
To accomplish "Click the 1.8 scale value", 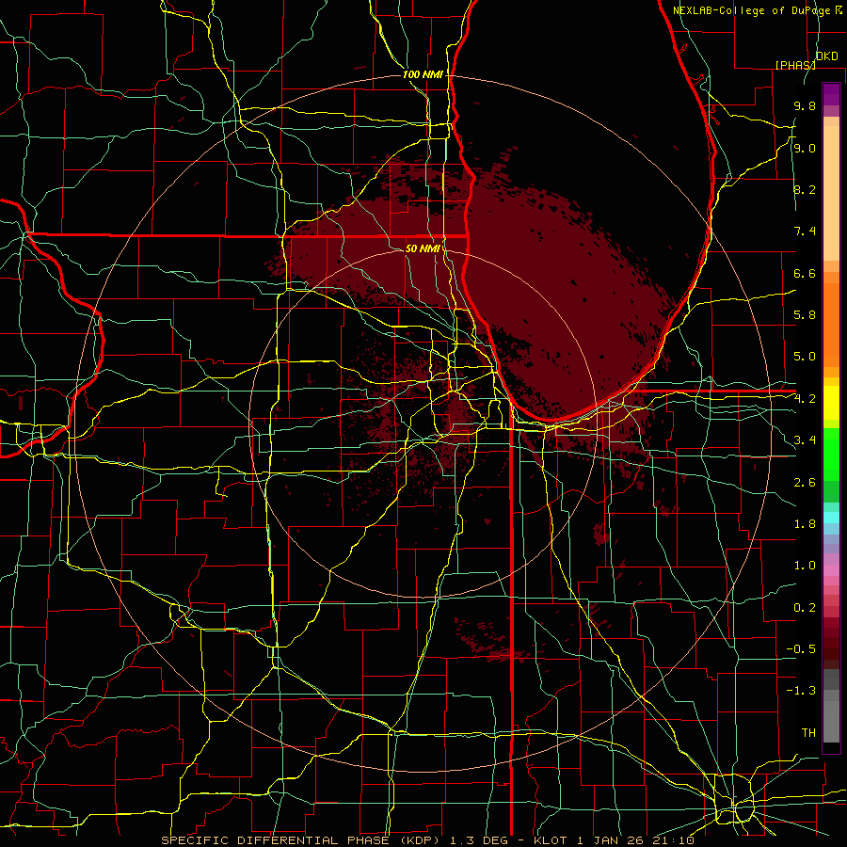I will 805,524.
